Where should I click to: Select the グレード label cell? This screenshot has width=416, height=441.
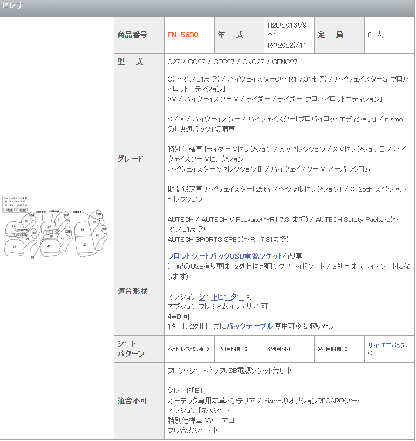click(139, 159)
